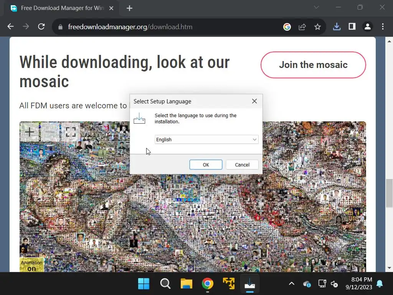Cancel the language setup dialog
The width and height of the screenshot is (393, 295).
[x=242, y=164]
